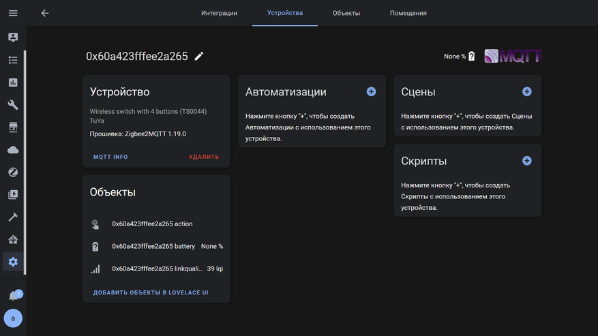Click ДОБАВИТЬ ОБЪЕКТЫ В LOVELACE UI
Screen dimensions: 598x336
(151, 292)
